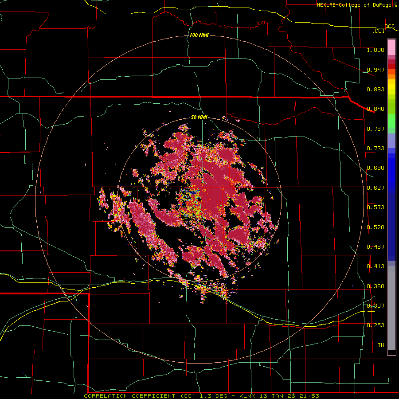Select the 0.360 legend value

point(376,286)
